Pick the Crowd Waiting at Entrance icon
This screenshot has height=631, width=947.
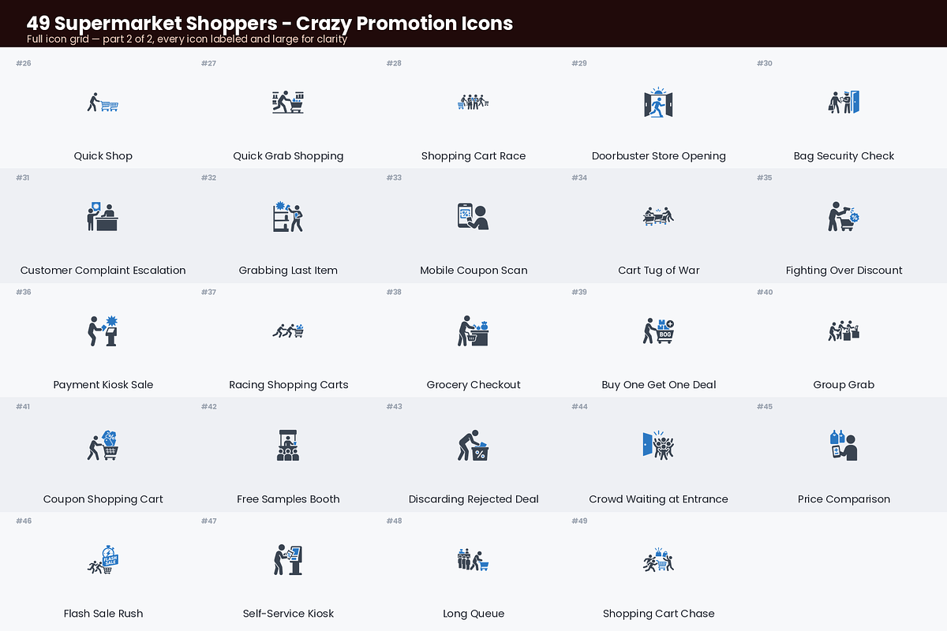coord(659,446)
